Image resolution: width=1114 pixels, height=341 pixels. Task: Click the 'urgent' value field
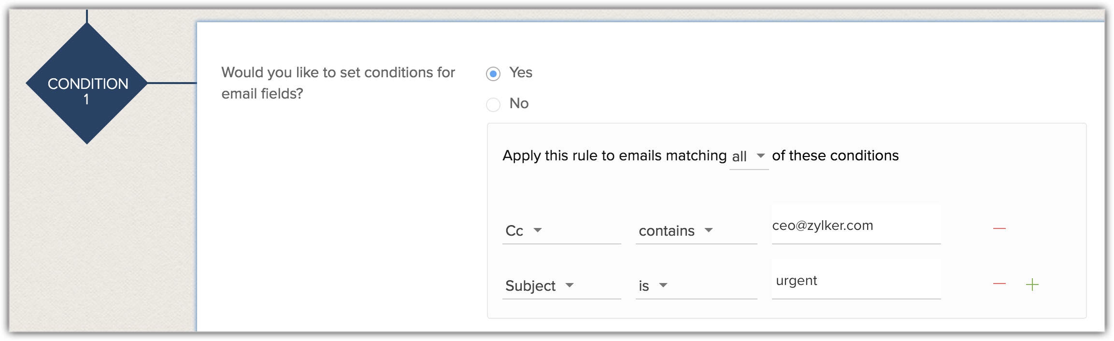pos(856,279)
